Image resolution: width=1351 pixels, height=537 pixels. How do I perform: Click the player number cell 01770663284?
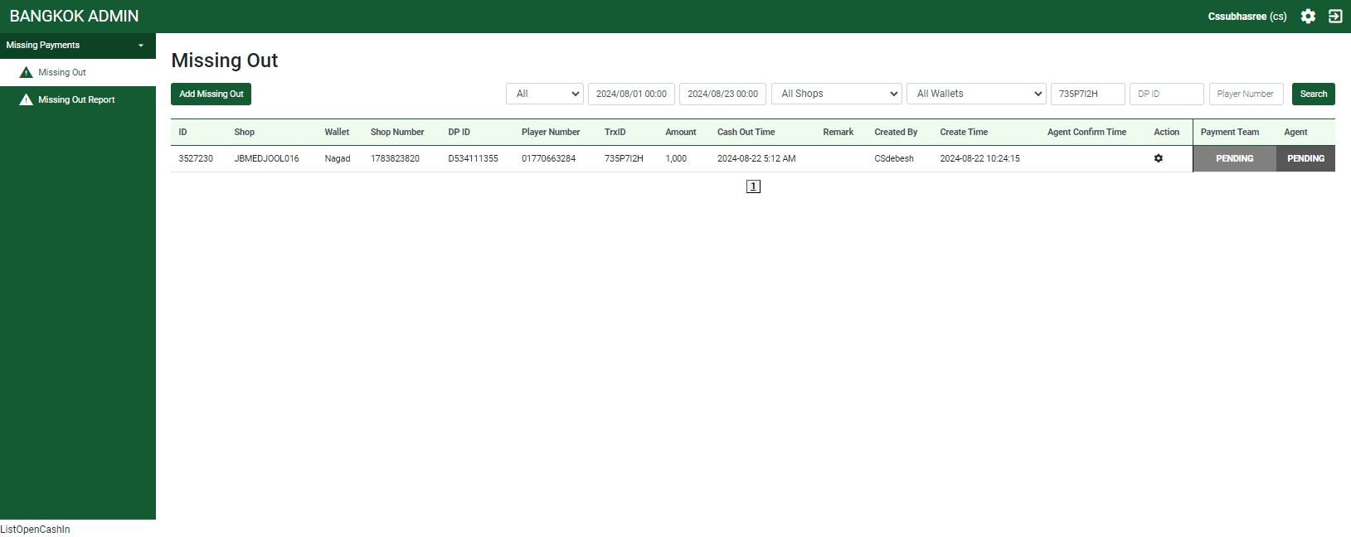click(x=548, y=158)
